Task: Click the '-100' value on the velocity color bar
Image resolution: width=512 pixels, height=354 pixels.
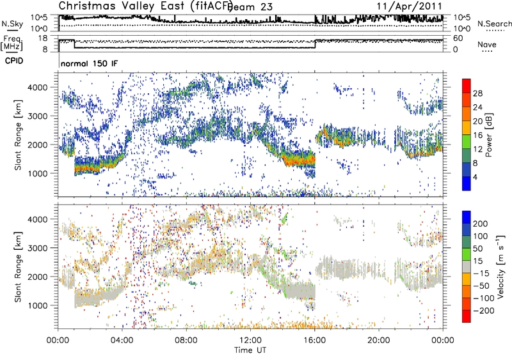Action: pos(483,298)
